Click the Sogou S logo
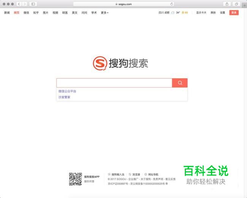Screen dimensions: 247x198 (100, 63)
